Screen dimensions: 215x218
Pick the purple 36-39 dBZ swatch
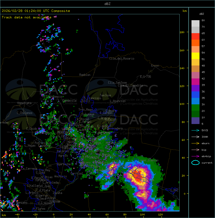tap(195, 88)
